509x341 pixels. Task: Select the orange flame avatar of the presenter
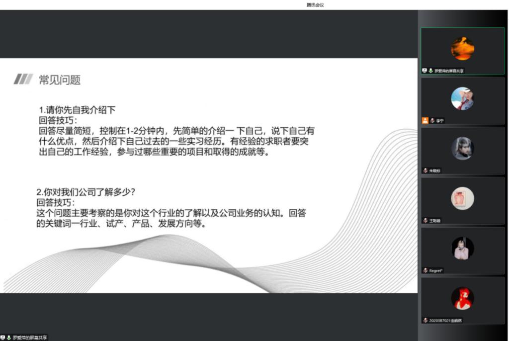click(x=462, y=49)
